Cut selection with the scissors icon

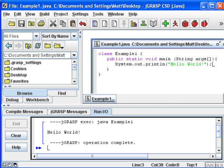(x=53, y=23)
